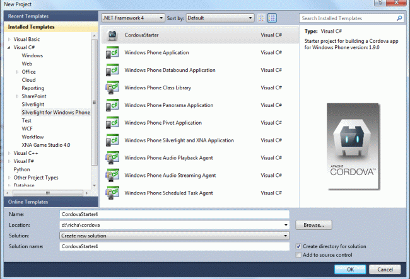410x279 pixels.
Task: Click tree scrollbar up arrow
Action: 94,35
